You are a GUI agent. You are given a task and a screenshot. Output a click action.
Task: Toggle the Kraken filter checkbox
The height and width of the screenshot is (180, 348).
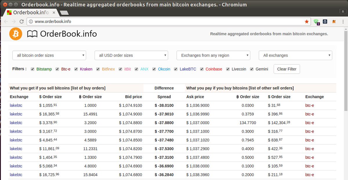[x=76, y=69]
